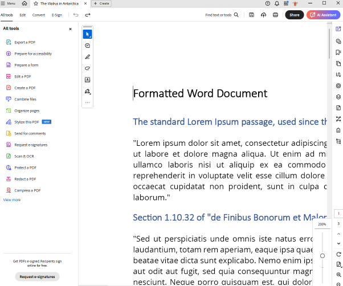Star The Walrus in Antarctica document

click(36, 3)
